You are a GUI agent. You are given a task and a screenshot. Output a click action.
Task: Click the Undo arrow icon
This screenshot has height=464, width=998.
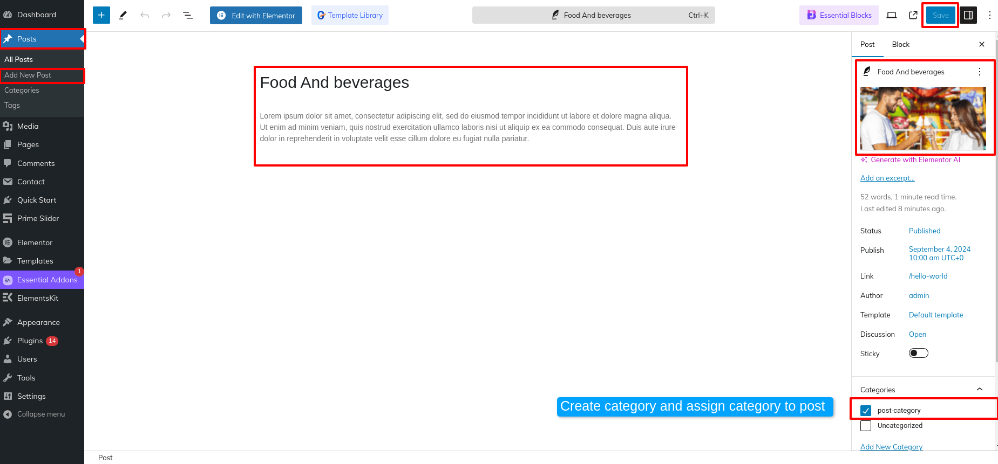pos(145,15)
